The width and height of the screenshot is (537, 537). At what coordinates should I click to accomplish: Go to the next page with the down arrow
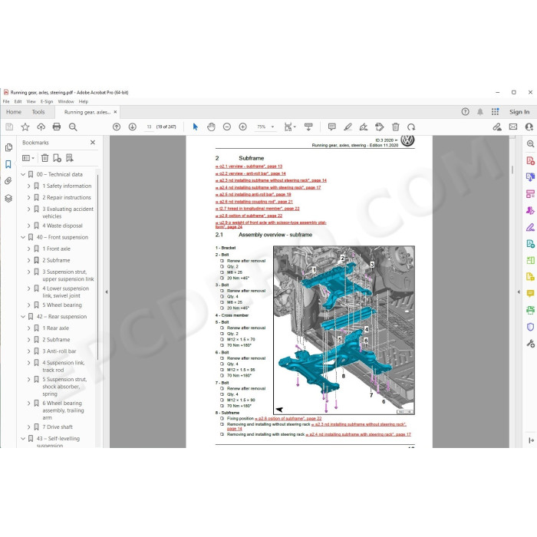pos(132,127)
